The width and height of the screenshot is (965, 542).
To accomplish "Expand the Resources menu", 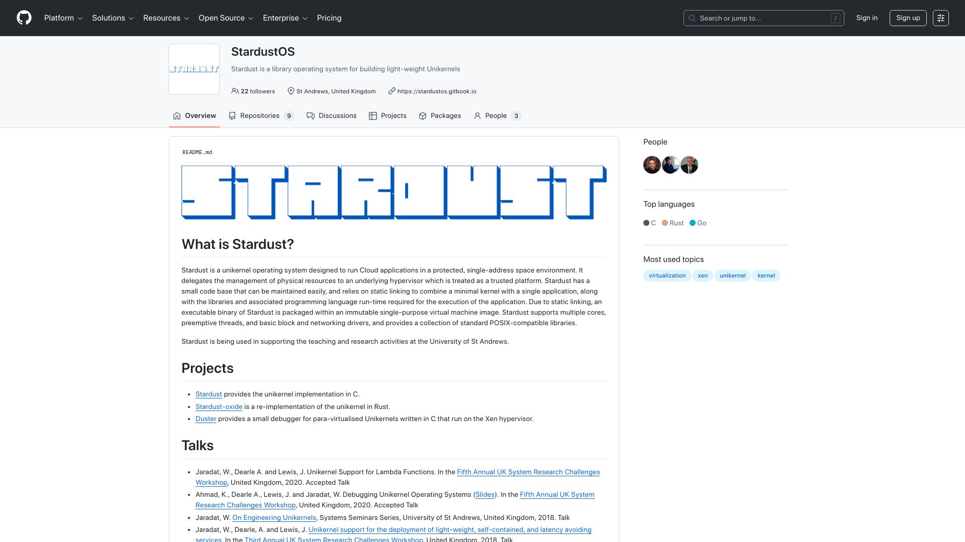I will click(166, 18).
